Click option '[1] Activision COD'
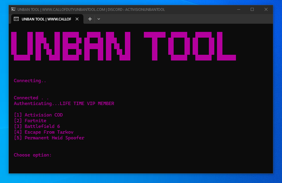This screenshot has width=282, height=183. pos(39,115)
